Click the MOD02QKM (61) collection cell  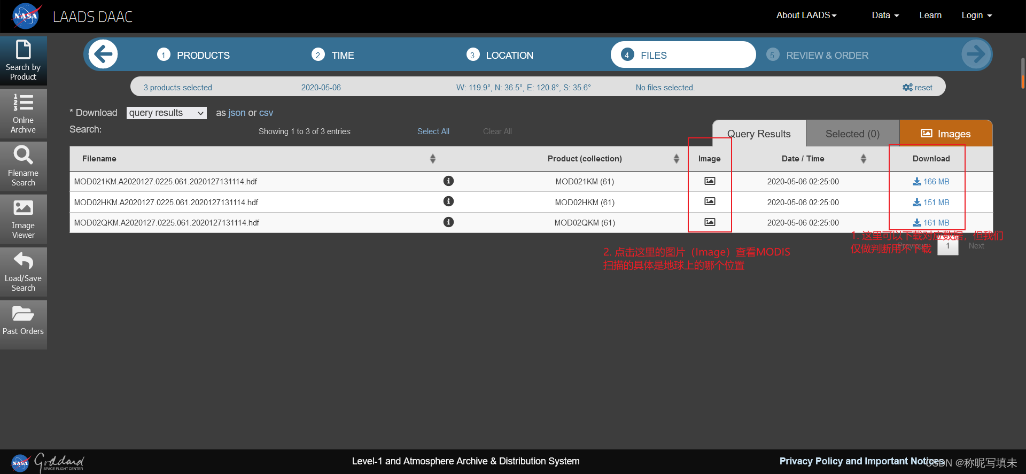click(x=585, y=223)
